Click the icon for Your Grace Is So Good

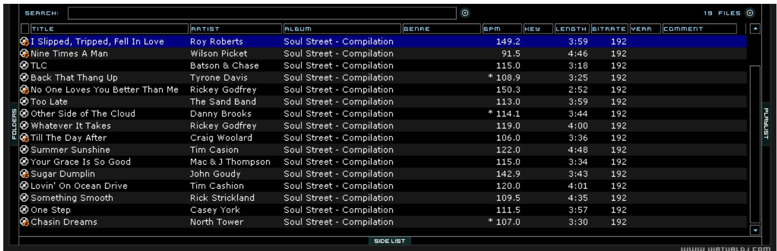[24, 162]
